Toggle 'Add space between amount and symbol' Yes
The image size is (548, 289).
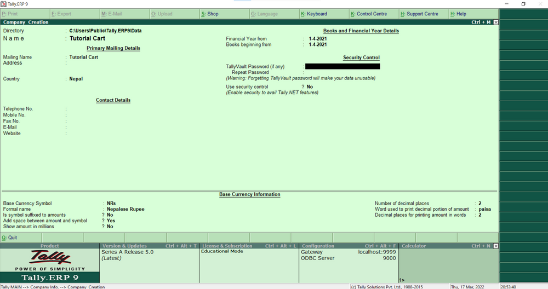[x=111, y=221]
